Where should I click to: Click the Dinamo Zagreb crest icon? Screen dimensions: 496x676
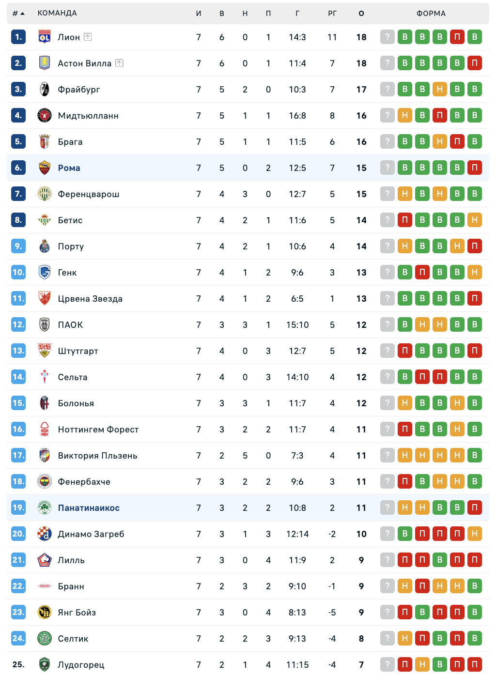pyautogui.click(x=45, y=534)
